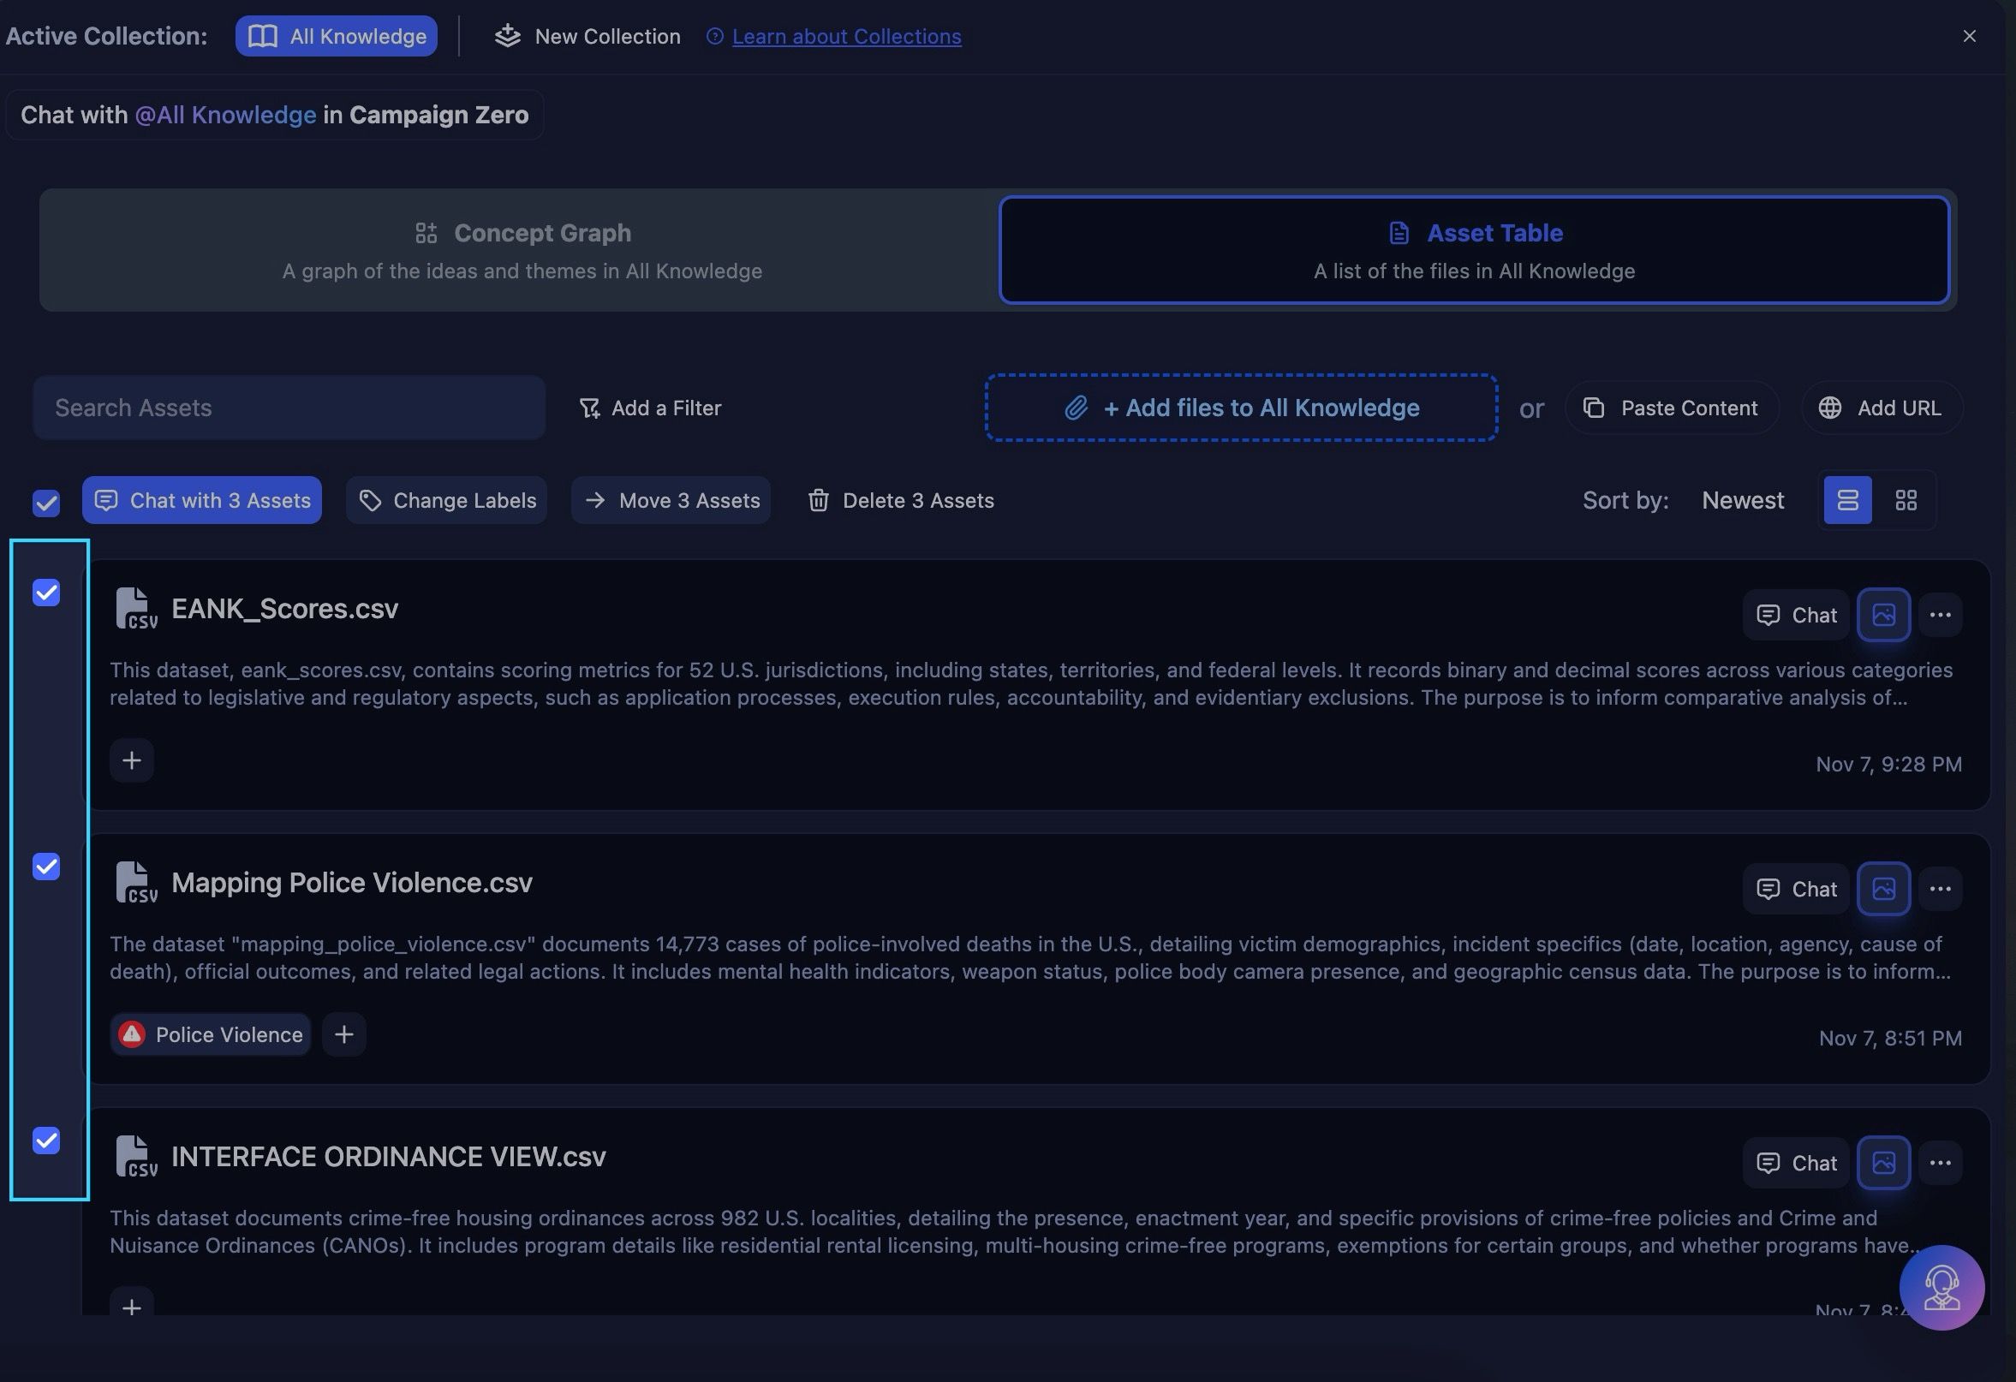Screen dimensions: 2016x1382
Task: Click the image icon for INTERFACE ORDINANCE VIEW.csv
Action: pos(1883,1163)
